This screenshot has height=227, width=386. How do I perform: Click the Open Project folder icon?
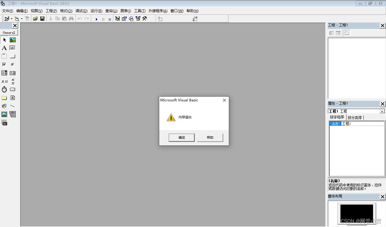(x=36, y=19)
